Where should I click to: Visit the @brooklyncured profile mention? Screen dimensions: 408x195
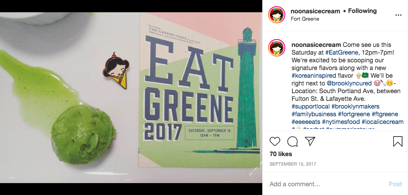click(x=349, y=83)
